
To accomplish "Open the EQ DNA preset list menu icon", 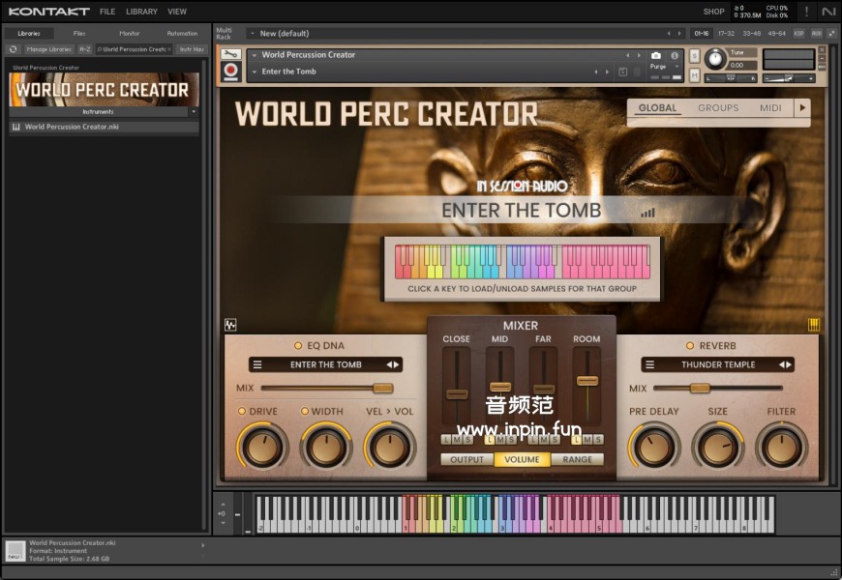I will [256, 364].
